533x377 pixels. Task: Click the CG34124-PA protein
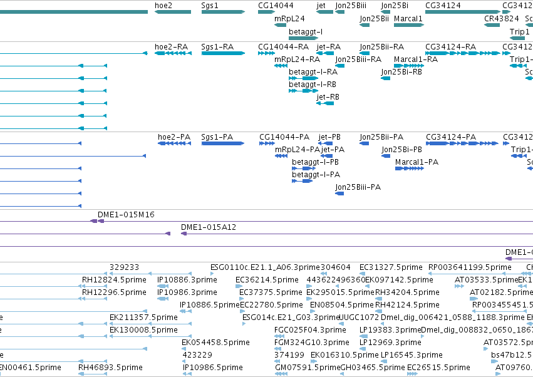(x=462, y=143)
